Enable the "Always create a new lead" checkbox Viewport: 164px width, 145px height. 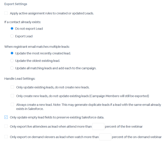[12, 104]
